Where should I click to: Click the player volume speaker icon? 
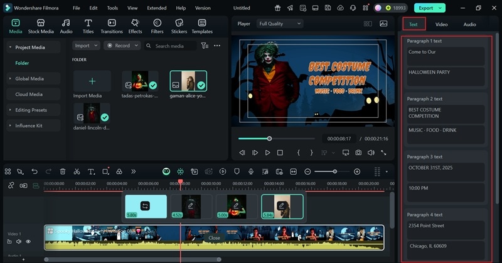click(x=371, y=153)
